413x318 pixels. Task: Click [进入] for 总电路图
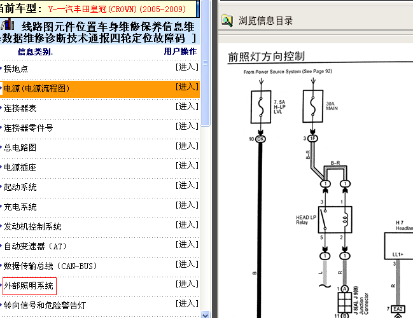click(x=187, y=146)
